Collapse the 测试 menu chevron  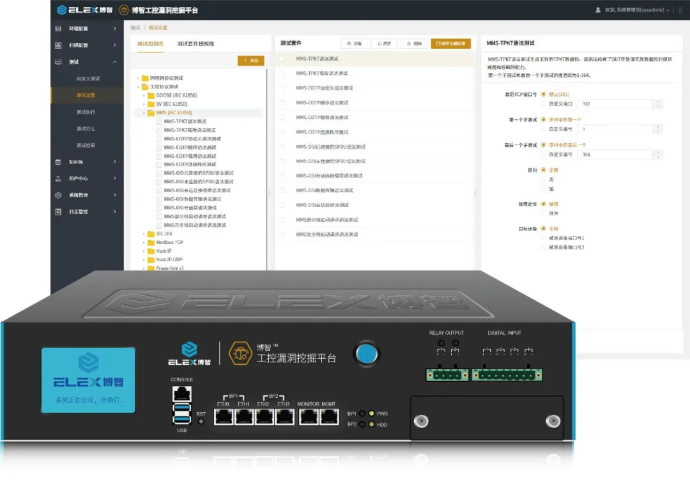click(x=115, y=62)
